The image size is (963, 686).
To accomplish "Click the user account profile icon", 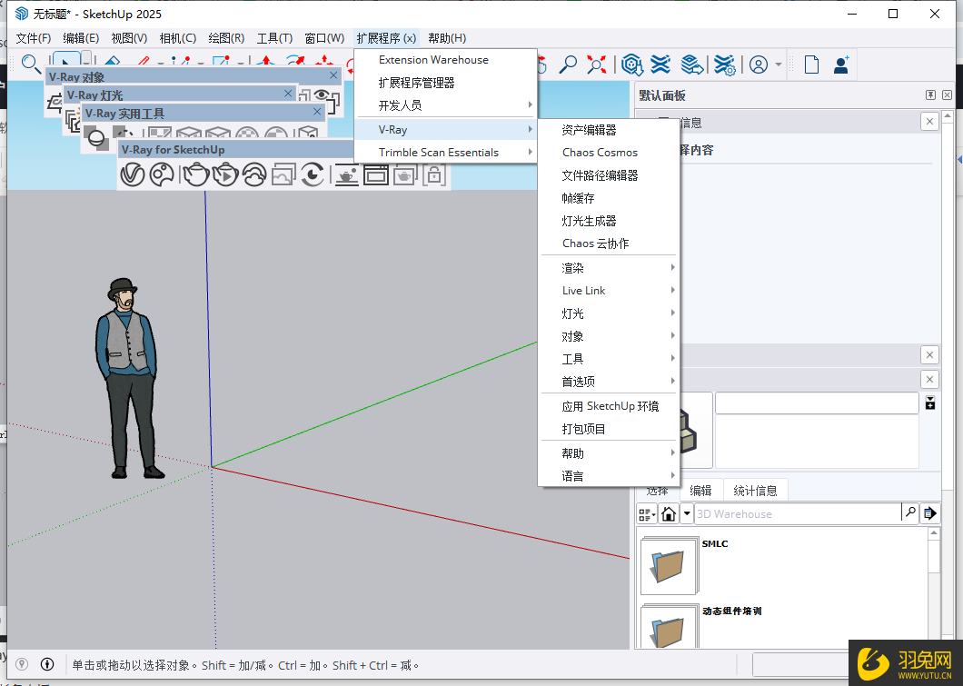I will (759, 65).
